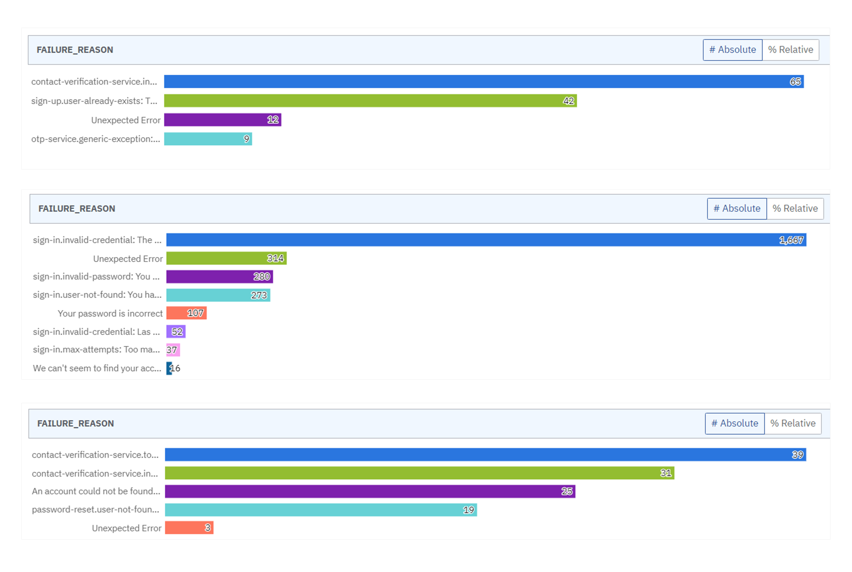Click the blue contact-verification bar showing 39
Image resolution: width=852 pixels, height=572 pixels.
coord(485,455)
